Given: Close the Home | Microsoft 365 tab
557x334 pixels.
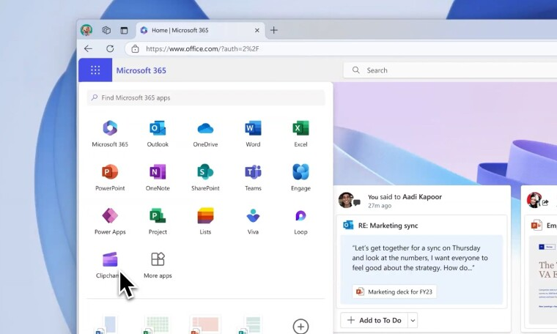Looking at the screenshot, I should (x=257, y=31).
